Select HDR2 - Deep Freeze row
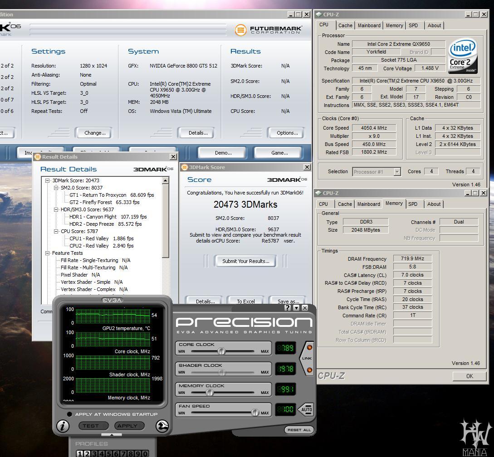 pyautogui.click(x=105, y=224)
